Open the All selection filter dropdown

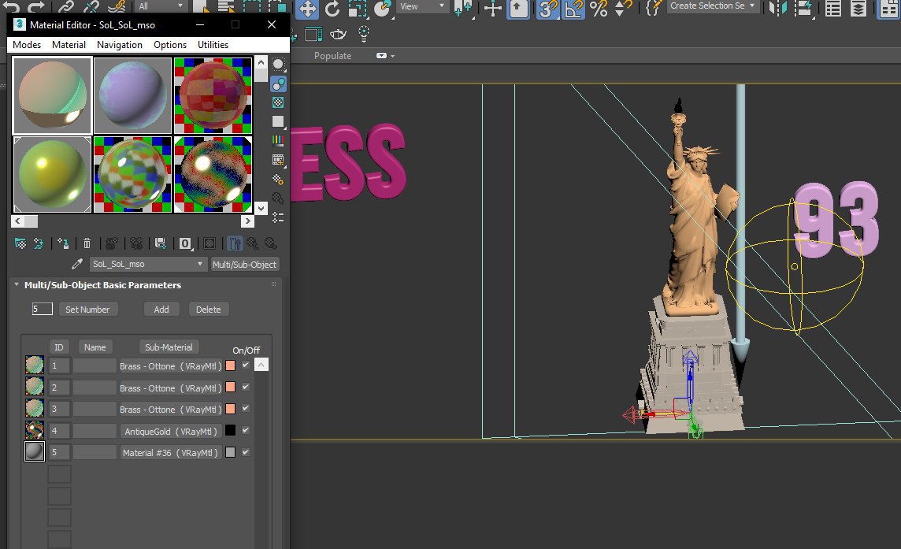161,6
